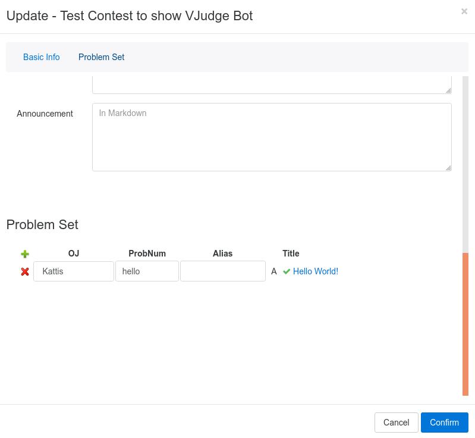Switch to the Basic Info tab
The height and width of the screenshot is (438, 475).
coord(42,57)
